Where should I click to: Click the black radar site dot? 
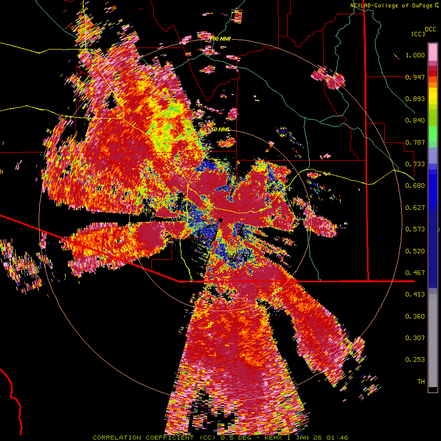(x=221, y=220)
